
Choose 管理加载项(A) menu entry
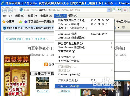(84, 51)
